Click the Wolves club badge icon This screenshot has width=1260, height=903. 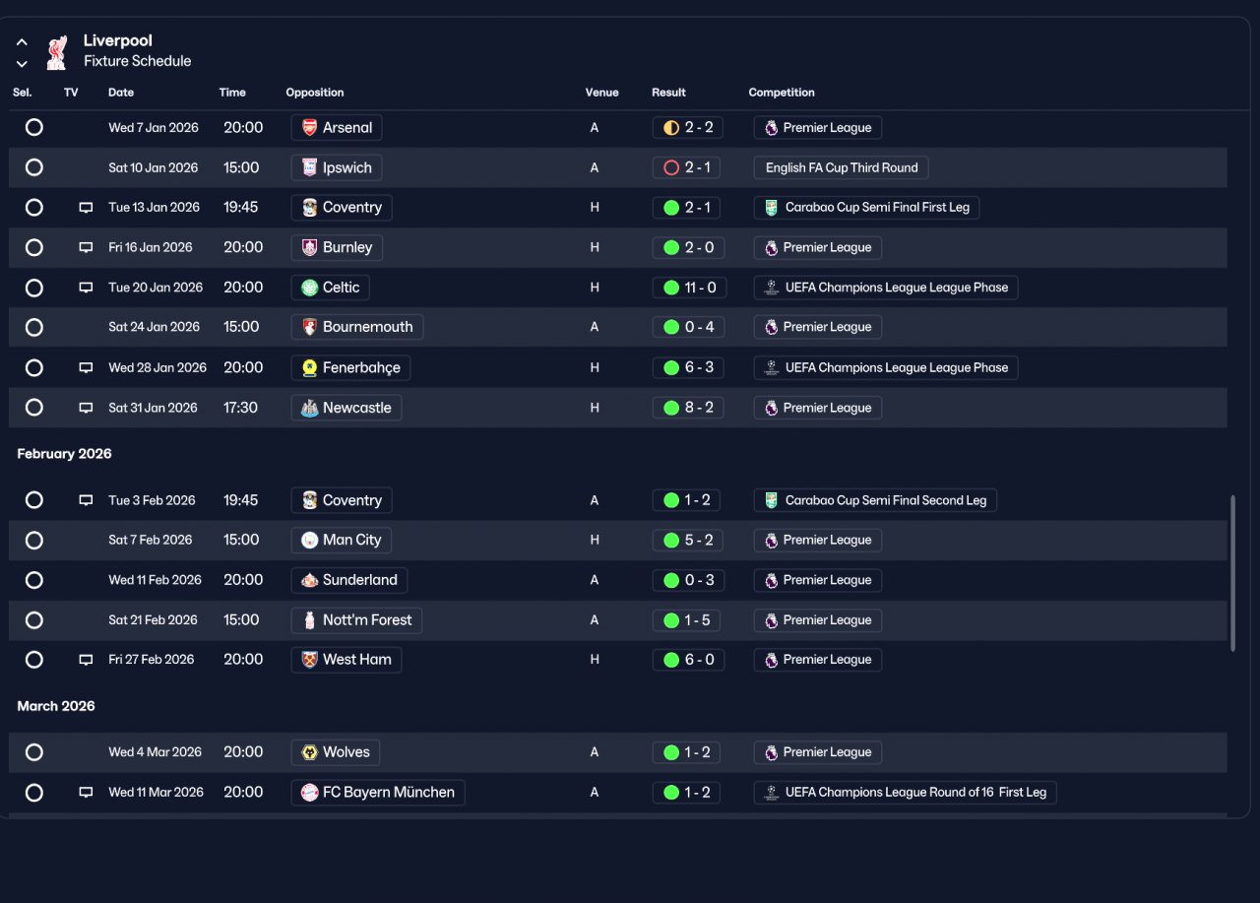coord(309,752)
